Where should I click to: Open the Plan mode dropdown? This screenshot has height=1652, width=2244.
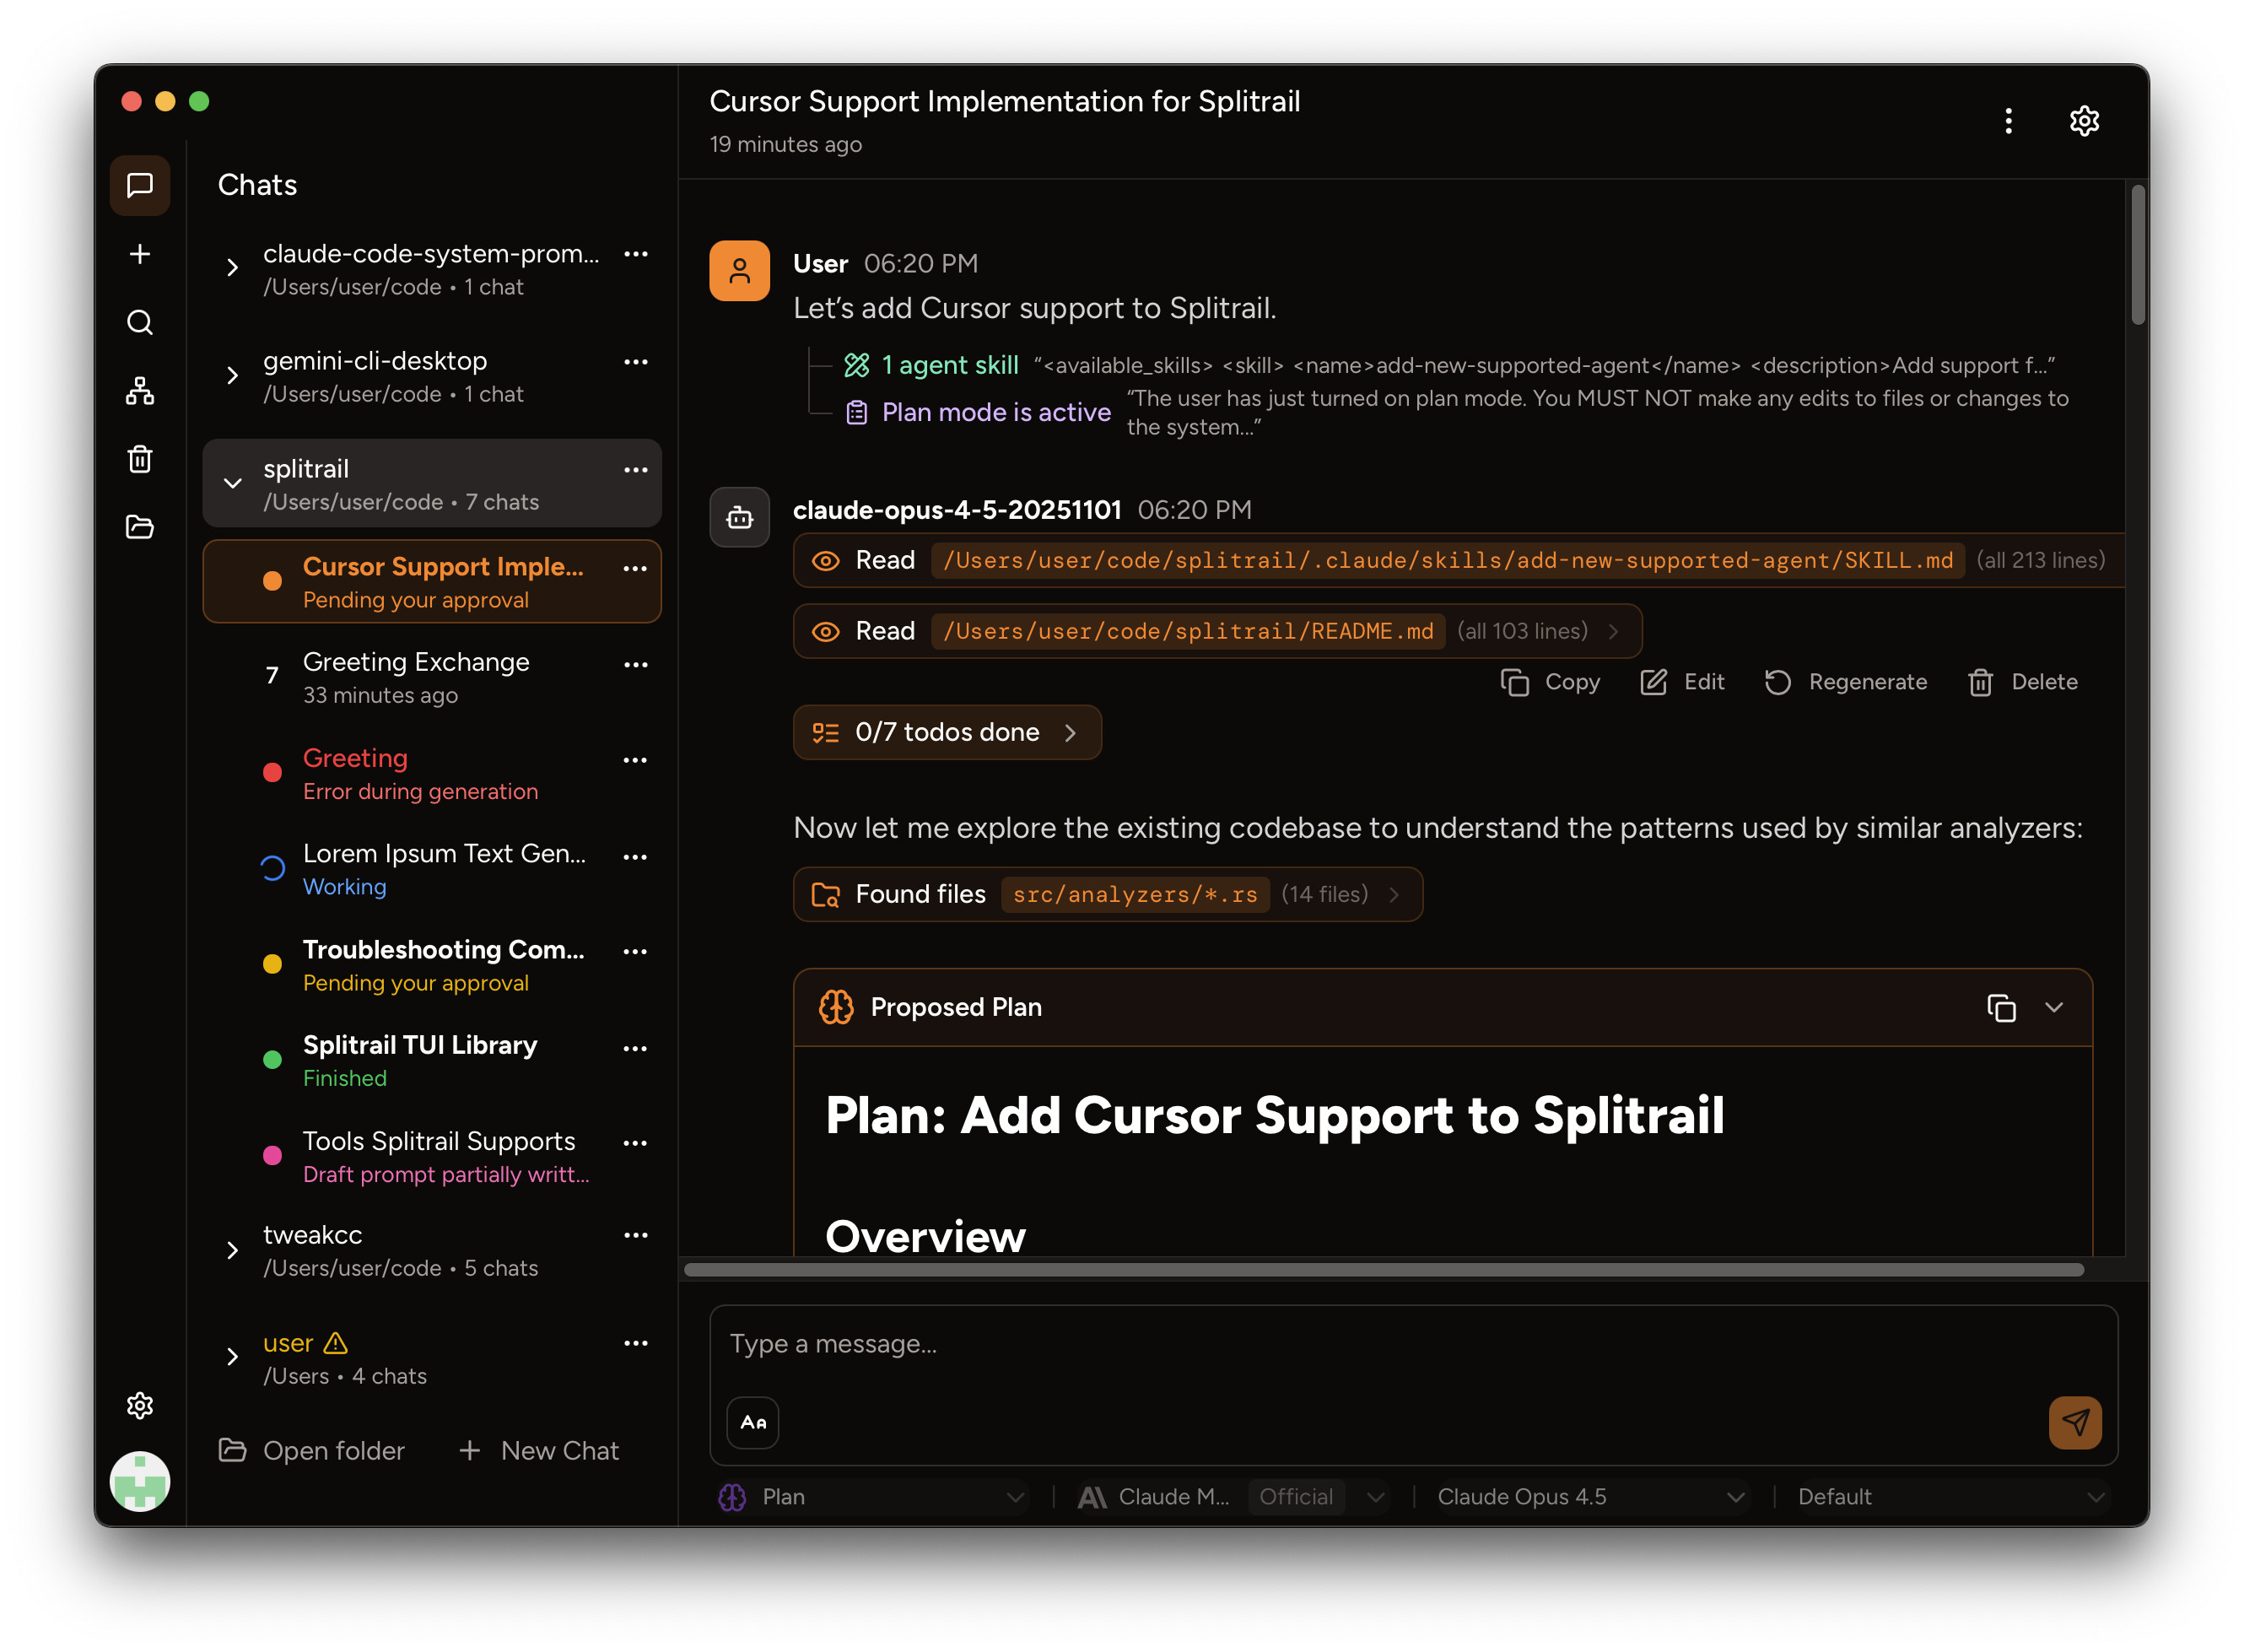871,1496
